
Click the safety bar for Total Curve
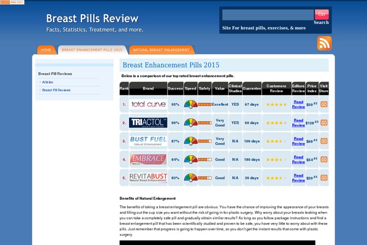205,104
